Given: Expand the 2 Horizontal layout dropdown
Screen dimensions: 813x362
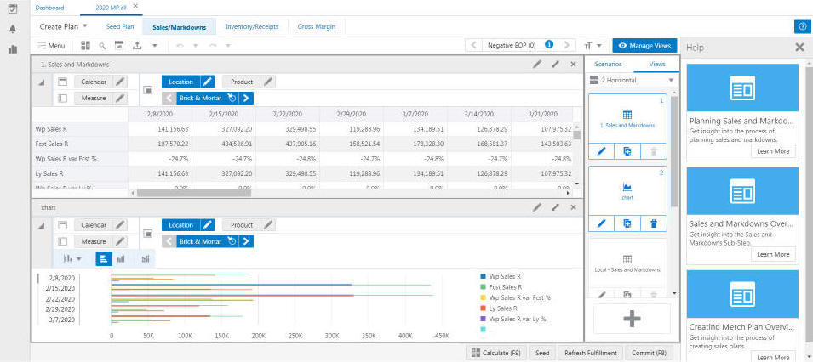Looking at the screenshot, I should [x=671, y=81].
